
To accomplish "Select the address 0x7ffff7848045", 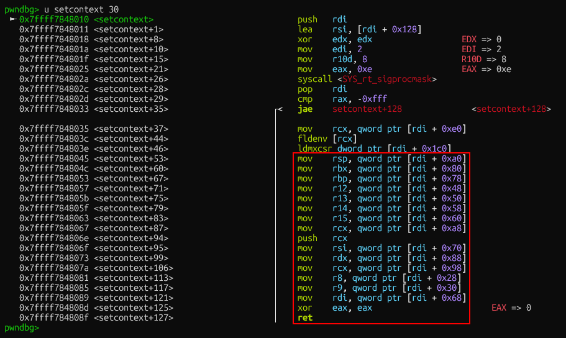I will pos(54,159).
